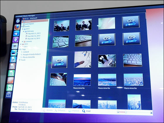This screenshot has width=164, height=123.
Task: Select the People-Friends-Robert tag
Action: 32,54
